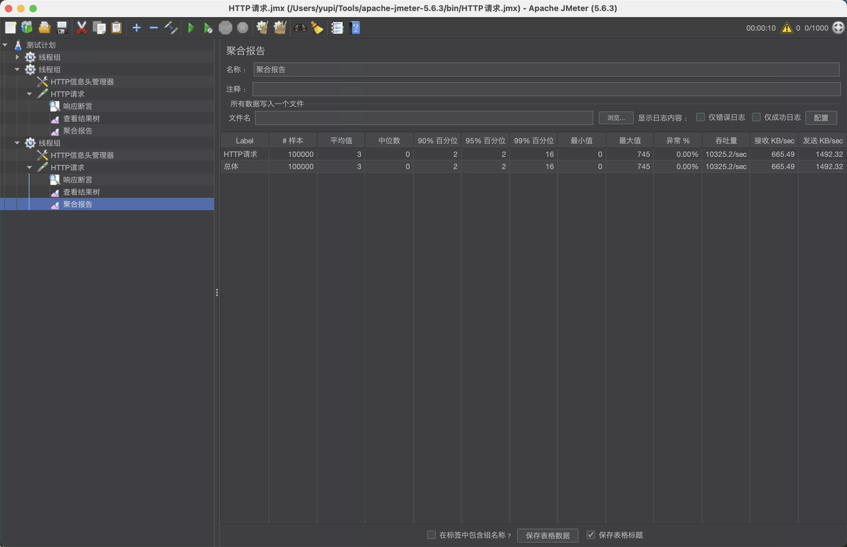Viewport: 847px width, 547px height.
Task: Collapse the third 线程组 node
Action: pyautogui.click(x=17, y=143)
